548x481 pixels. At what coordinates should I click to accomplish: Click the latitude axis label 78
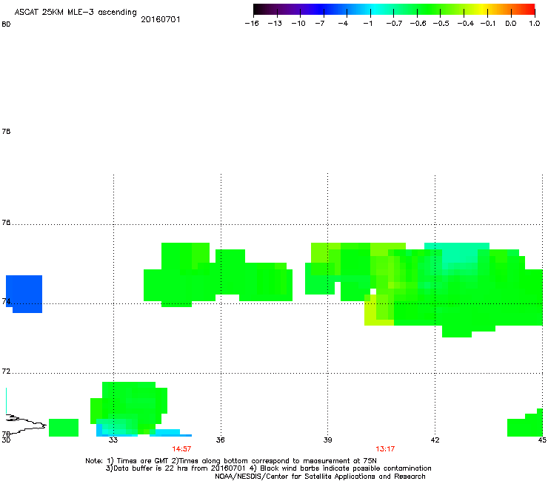click(6, 131)
